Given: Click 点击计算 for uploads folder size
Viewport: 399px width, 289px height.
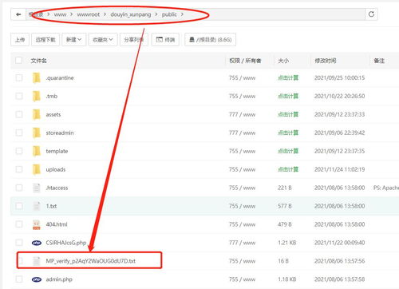Looking at the screenshot, I should pos(288,169).
